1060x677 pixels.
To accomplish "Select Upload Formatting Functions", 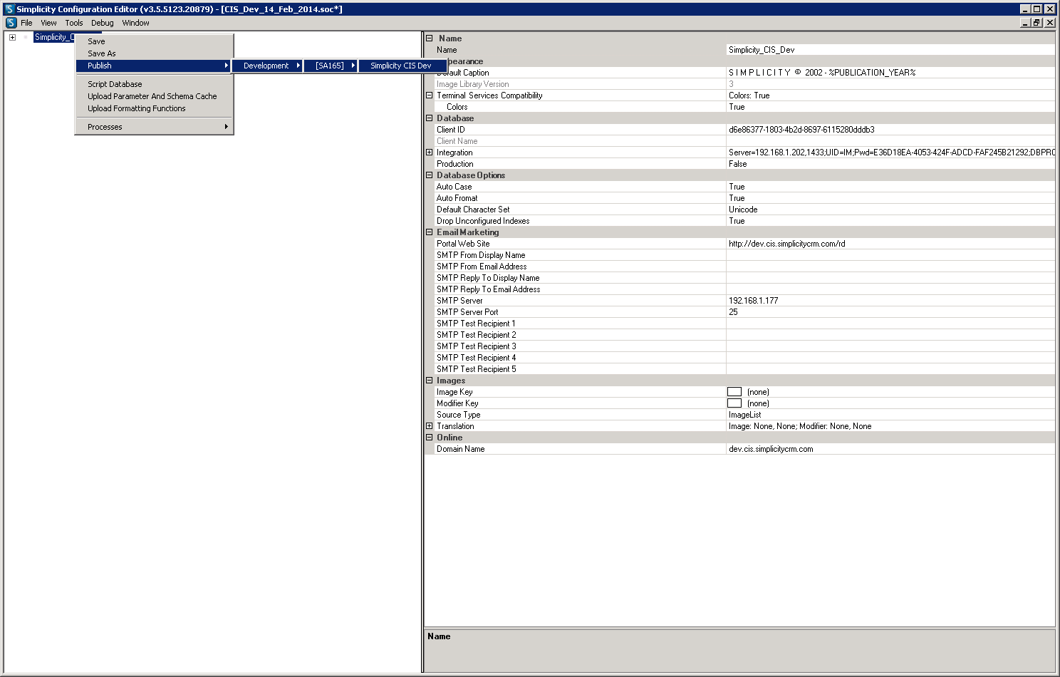I will pos(154,108).
